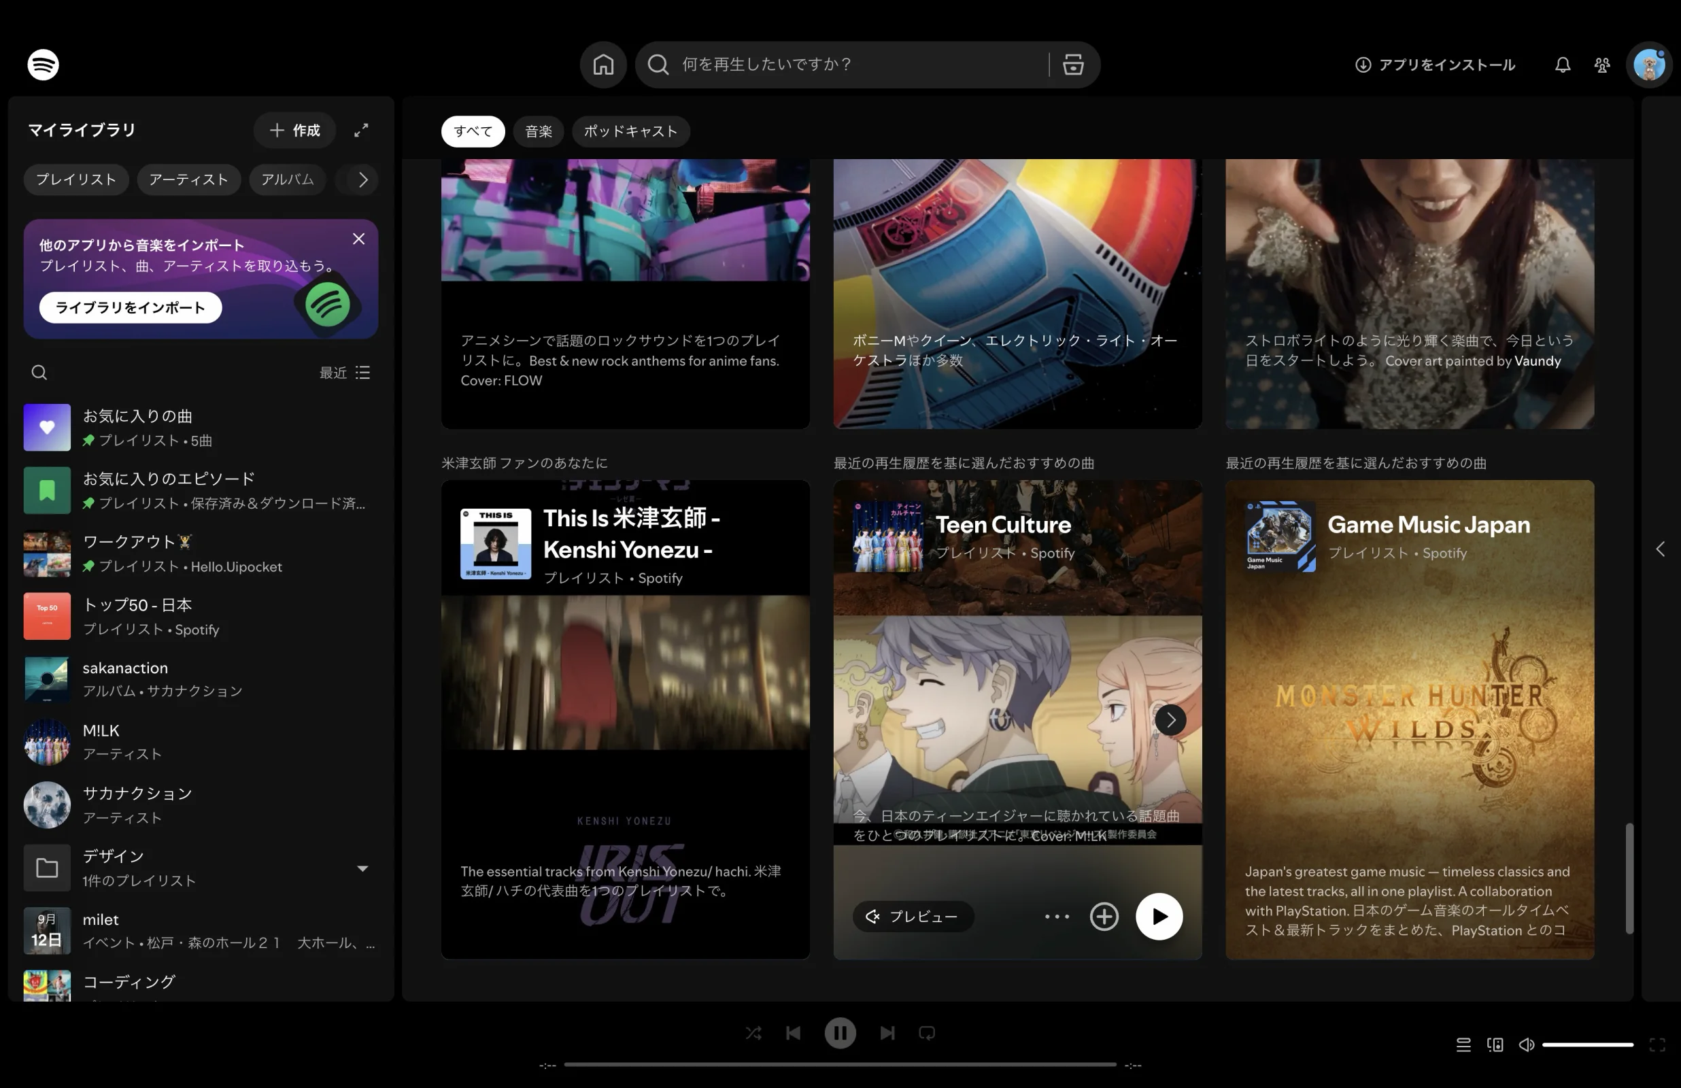The width and height of the screenshot is (1681, 1088).
Task: Skip to previous track
Action: pos(793,1033)
